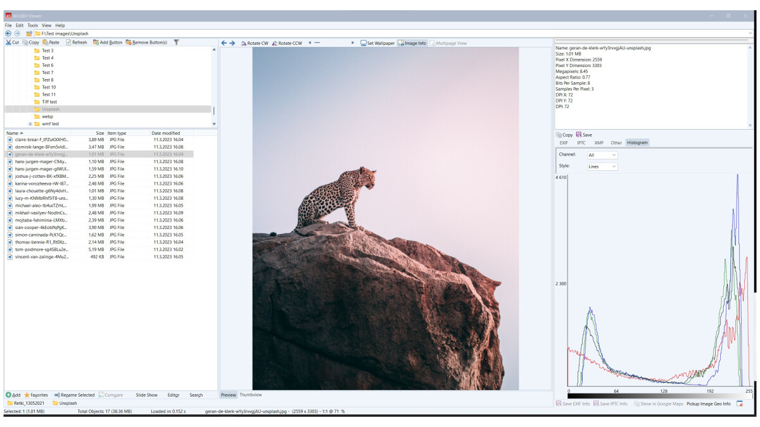Screen dimensions: 760x427
Task: Refresh the folder list
Action: coord(77,42)
